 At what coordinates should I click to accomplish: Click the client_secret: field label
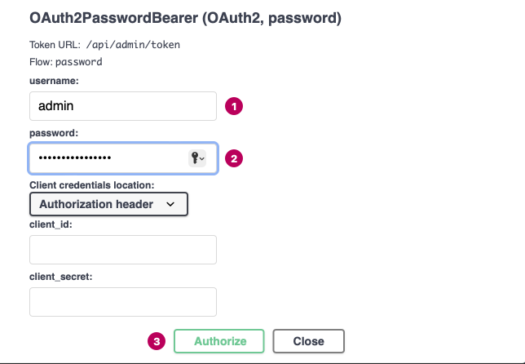[62, 277]
